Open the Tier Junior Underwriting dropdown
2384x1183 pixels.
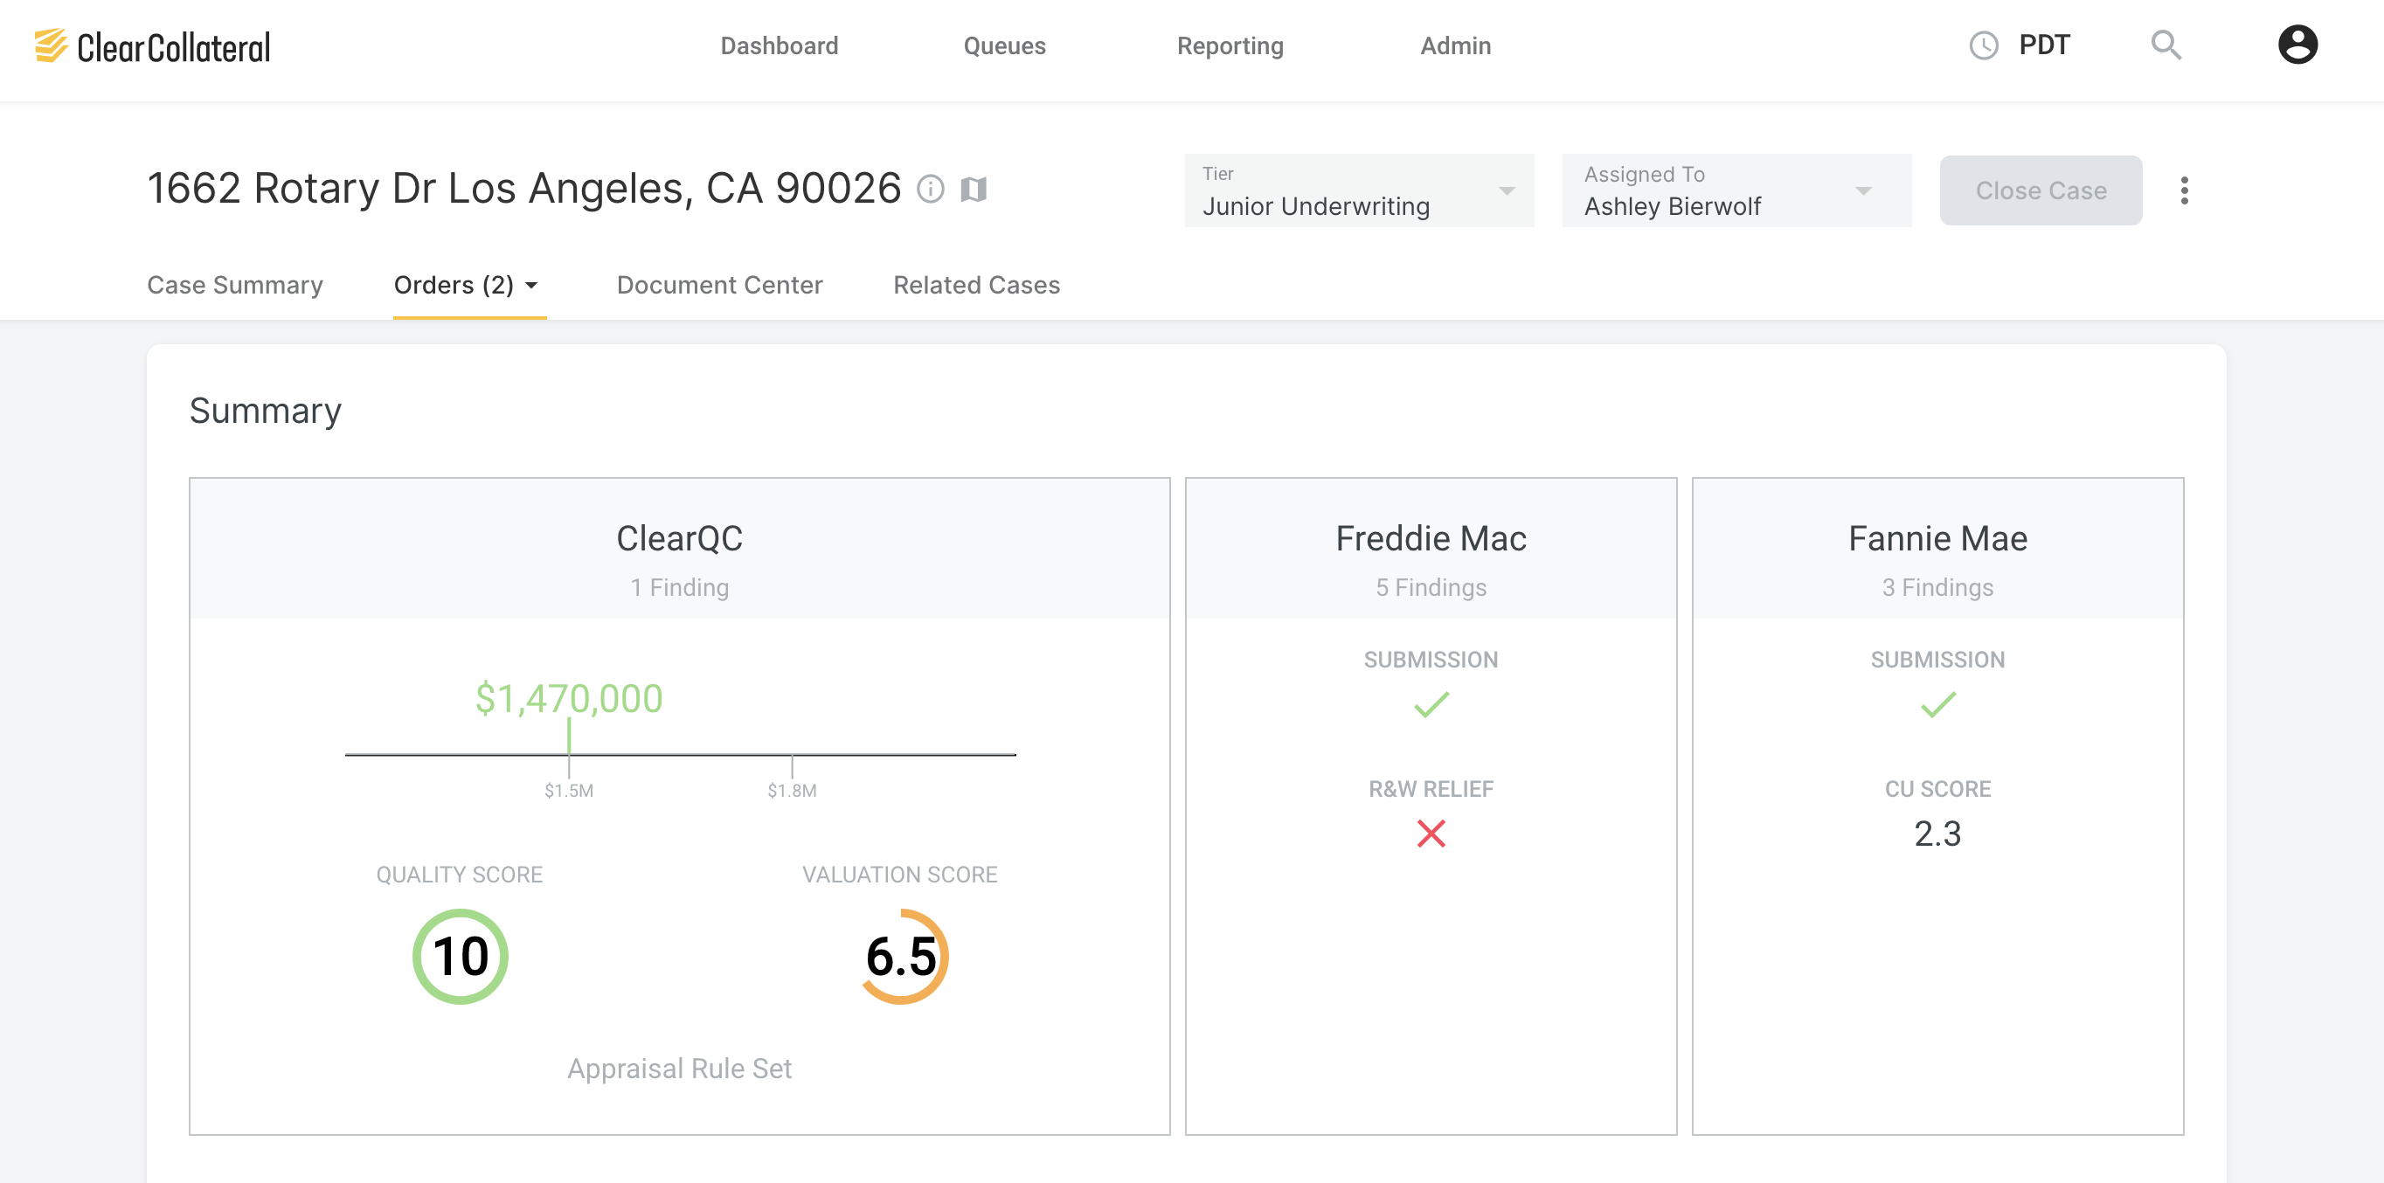pos(1359,190)
